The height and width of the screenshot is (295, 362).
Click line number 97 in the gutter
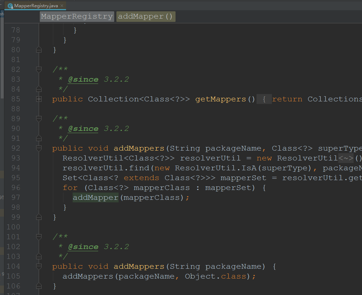(16, 197)
